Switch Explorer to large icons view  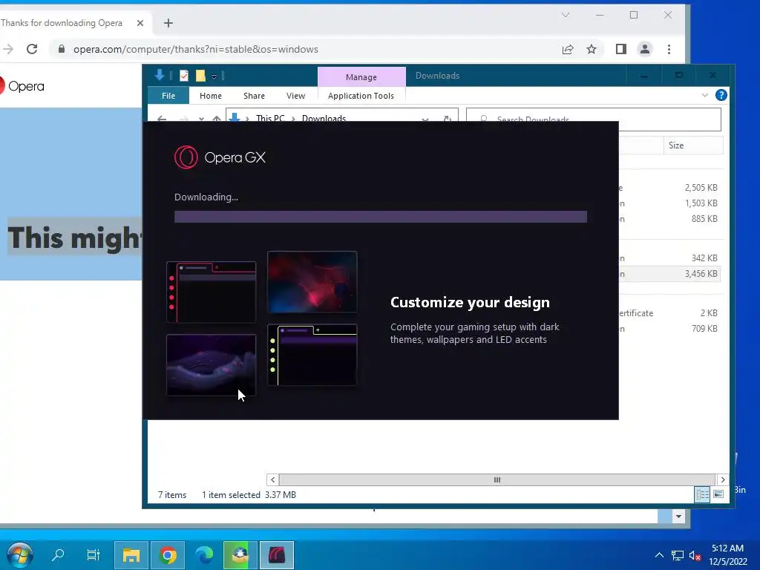718,494
